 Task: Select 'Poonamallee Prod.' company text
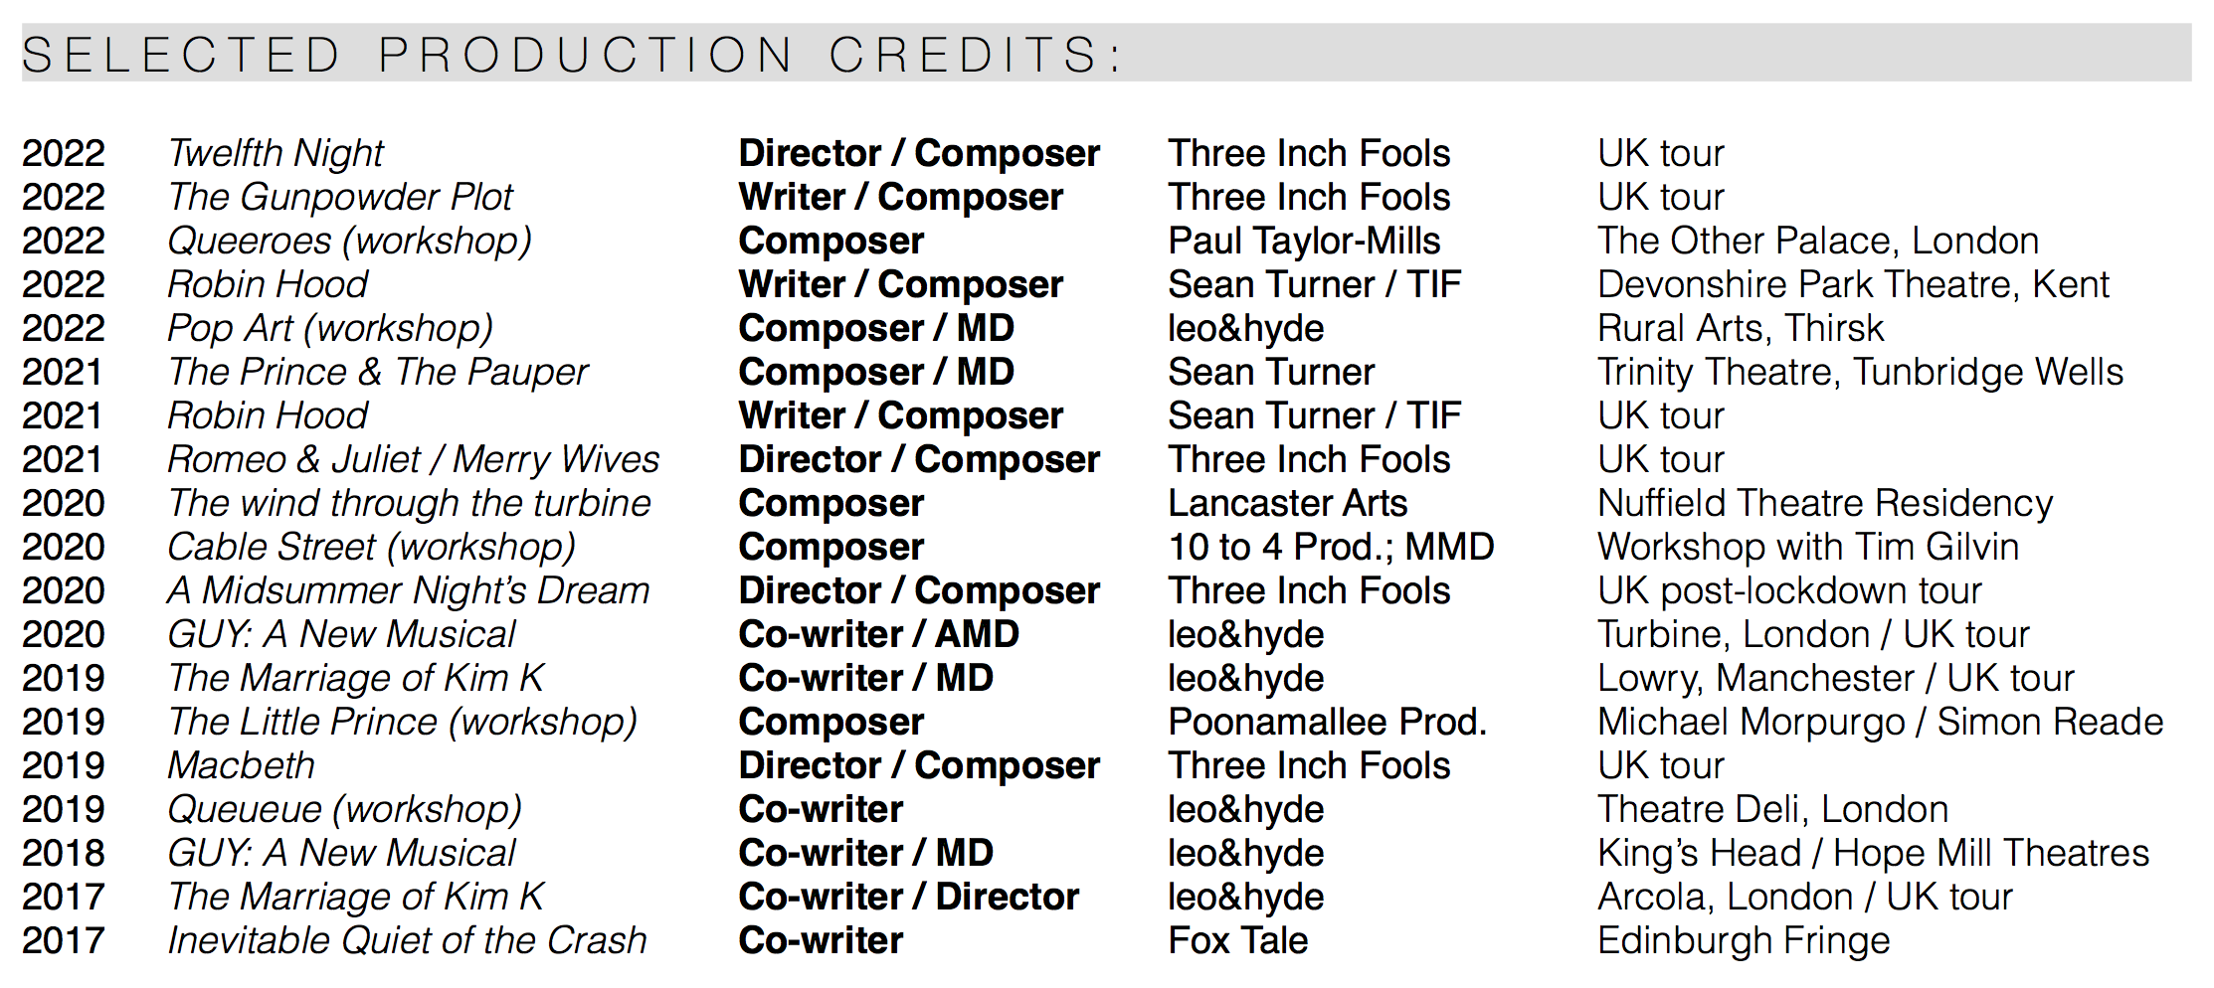[x=1327, y=722]
